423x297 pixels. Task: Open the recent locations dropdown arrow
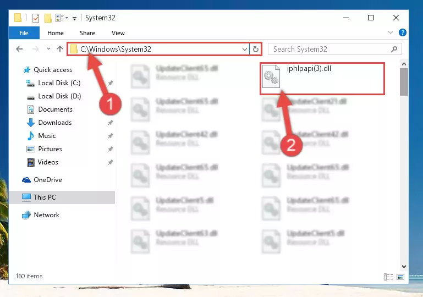click(48, 49)
